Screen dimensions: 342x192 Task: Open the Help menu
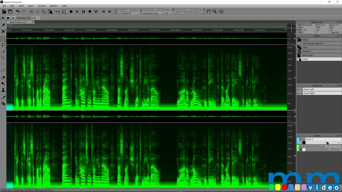click(64, 6)
